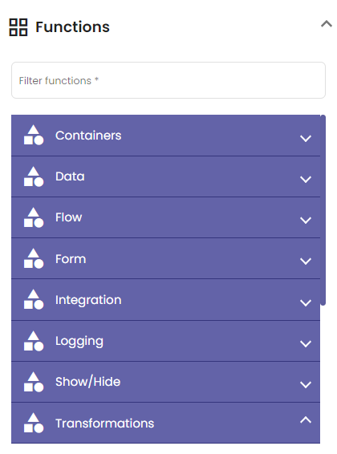Collapse the Transformations category chevron

click(x=306, y=420)
